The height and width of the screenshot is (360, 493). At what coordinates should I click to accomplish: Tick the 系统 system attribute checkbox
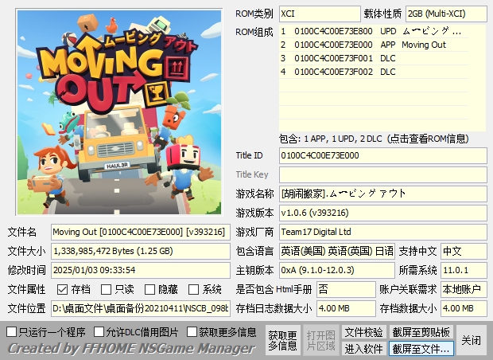pyautogui.click(x=193, y=289)
